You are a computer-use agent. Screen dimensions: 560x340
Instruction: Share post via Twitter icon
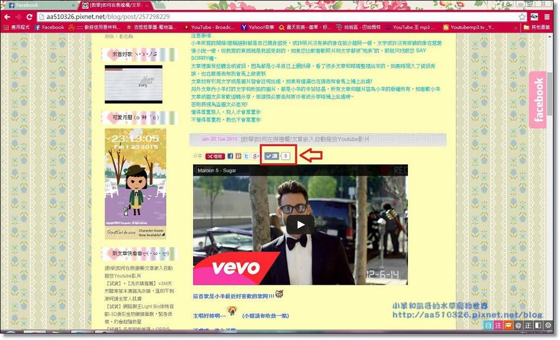point(247,156)
